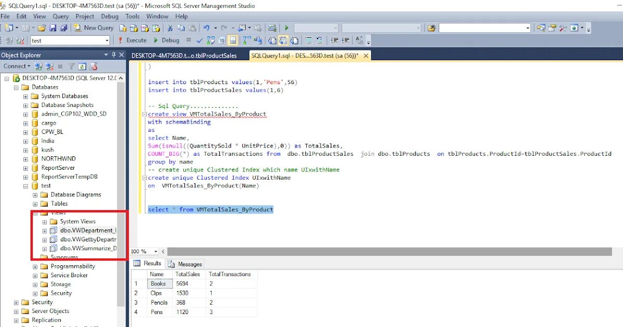Open the Project menu
The height and width of the screenshot is (327, 623).
pyautogui.click(x=85, y=16)
